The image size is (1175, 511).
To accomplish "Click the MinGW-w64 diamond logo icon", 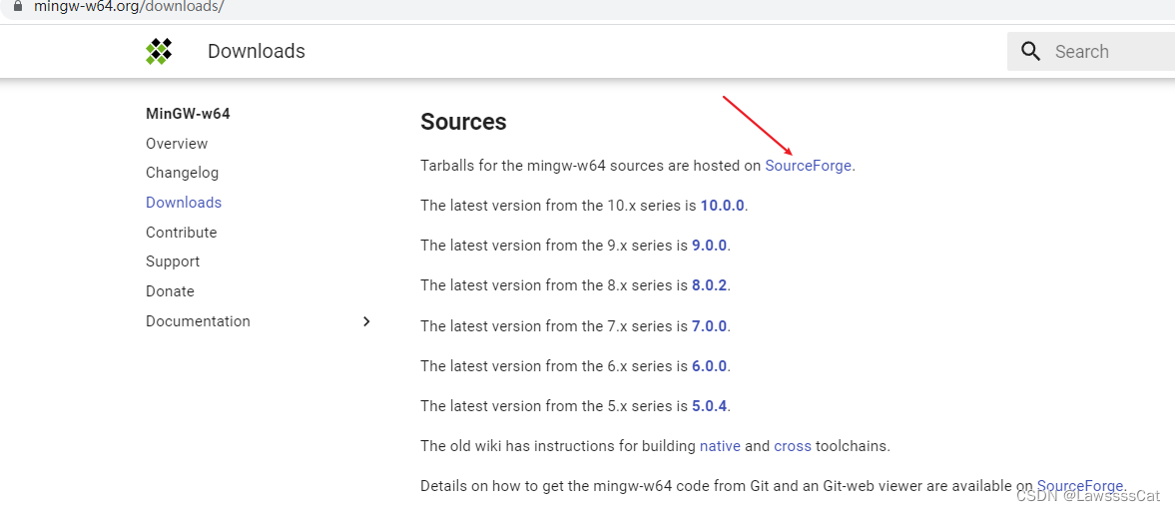I will 159,51.
